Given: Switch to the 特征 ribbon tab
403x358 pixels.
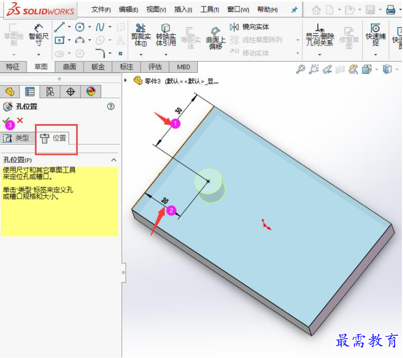Looking at the screenshot, I should click(x=13, y=67).
